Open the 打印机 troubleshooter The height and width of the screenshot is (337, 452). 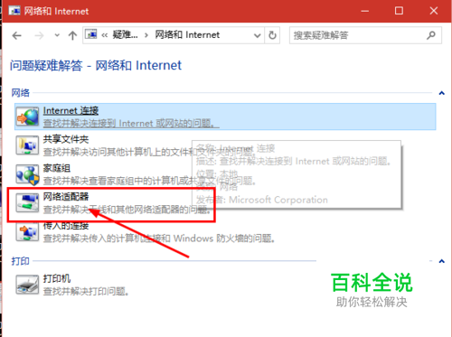[57, 278]
